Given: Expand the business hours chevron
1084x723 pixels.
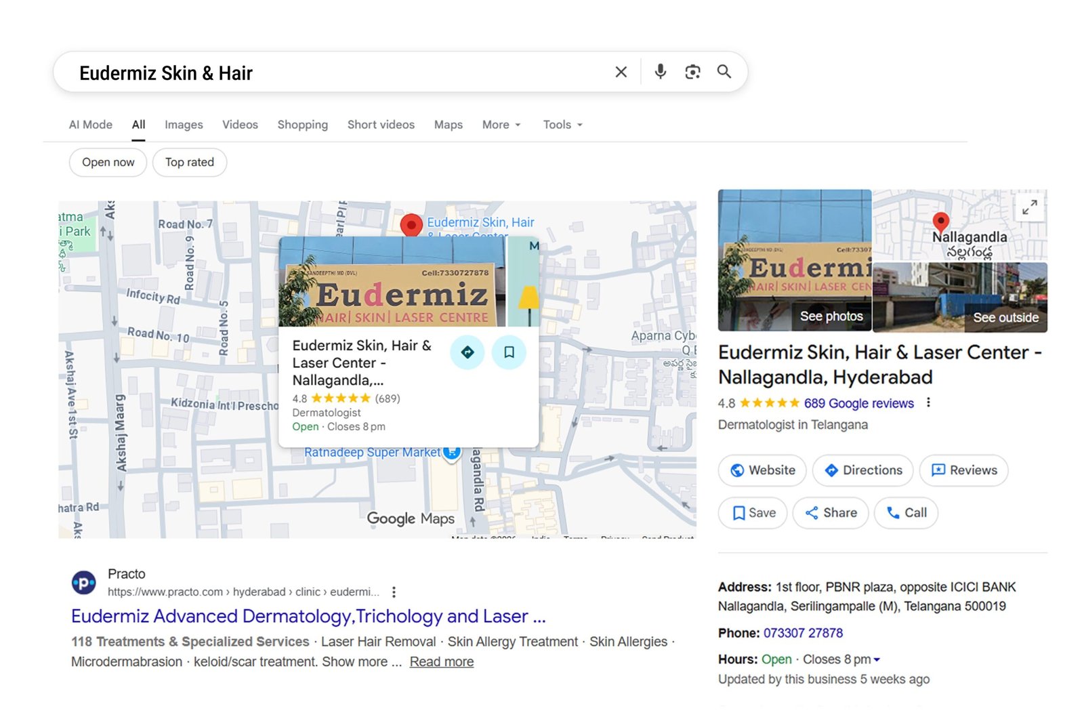Looking at the screenshot, I should [x=878, y=659].
